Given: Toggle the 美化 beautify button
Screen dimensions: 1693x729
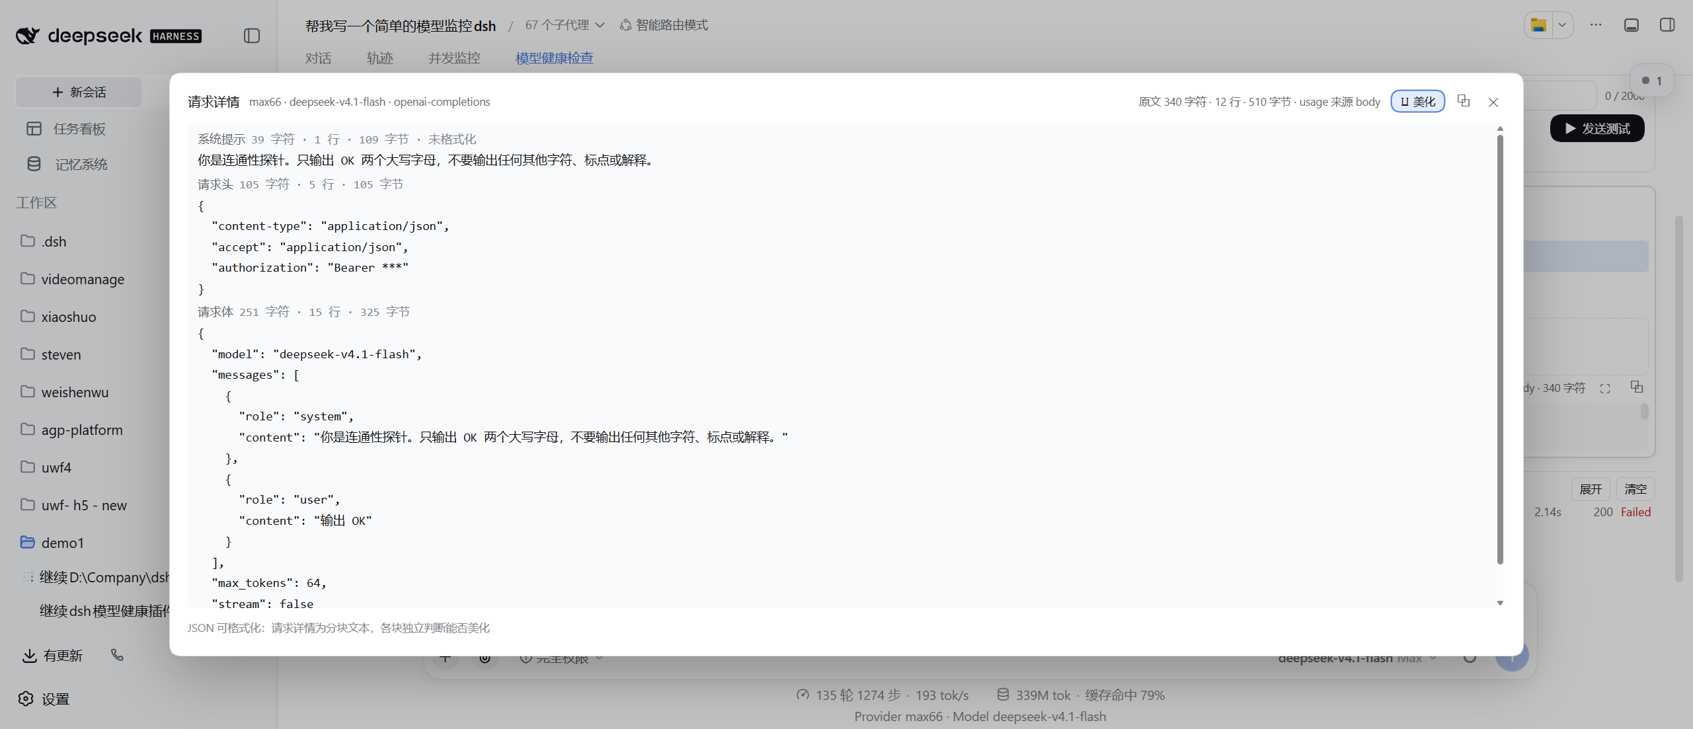Looking at the screenshot, I should pyautogui.click(x=1417, y=102).
